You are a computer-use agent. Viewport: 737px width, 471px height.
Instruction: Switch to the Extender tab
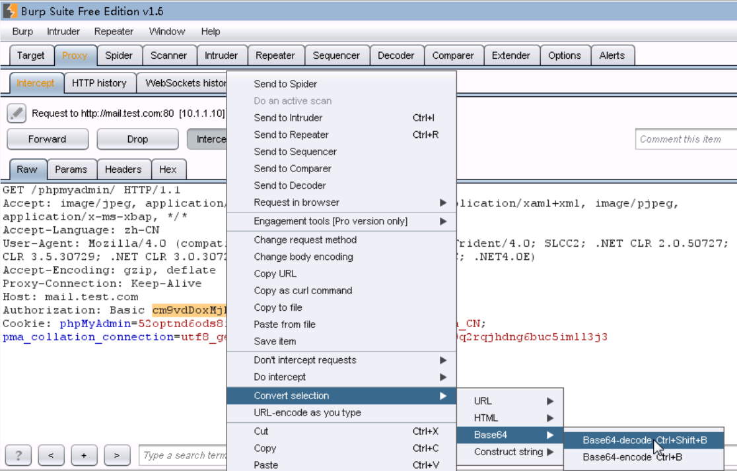[511, 55]
